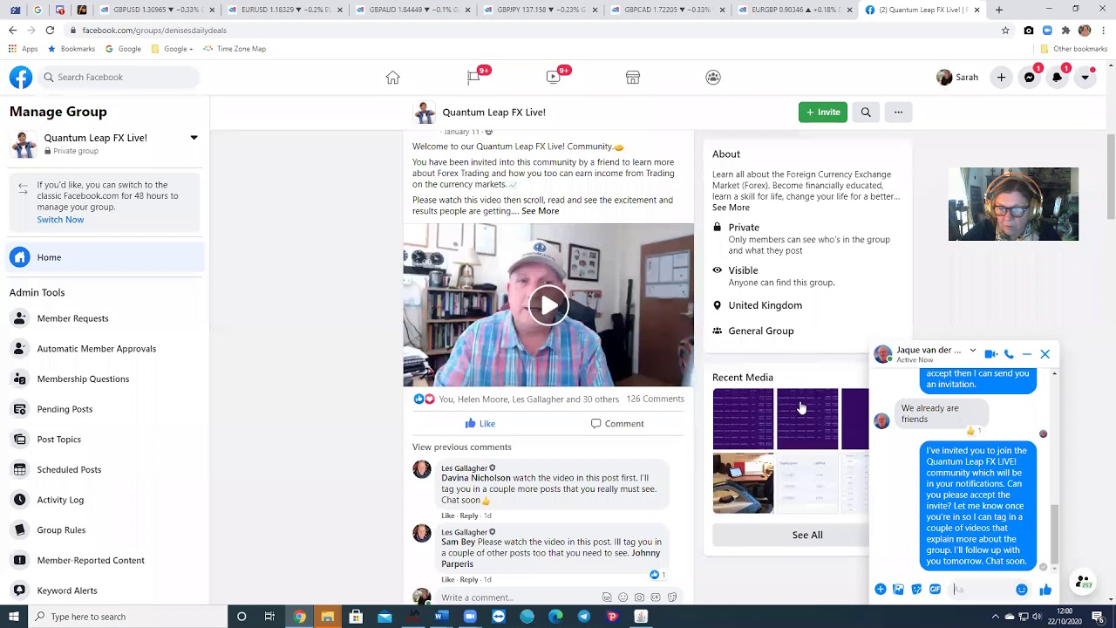Open Member Requests admin tool
1116x628 pixels.
click(x=72, y=318)
